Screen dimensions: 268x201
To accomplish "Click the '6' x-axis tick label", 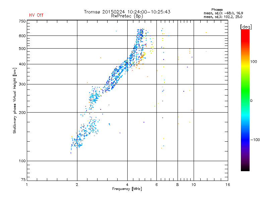I will (x=156, y=185).
